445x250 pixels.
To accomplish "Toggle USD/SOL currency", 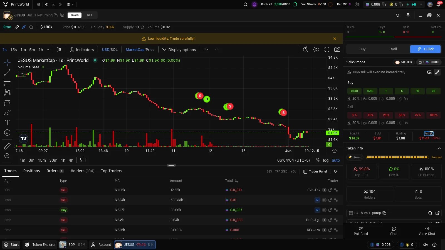I will click(x=110, y=50).
